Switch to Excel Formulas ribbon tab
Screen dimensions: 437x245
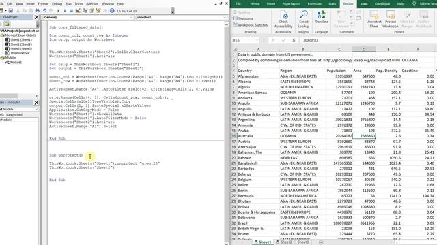[315, 4]
